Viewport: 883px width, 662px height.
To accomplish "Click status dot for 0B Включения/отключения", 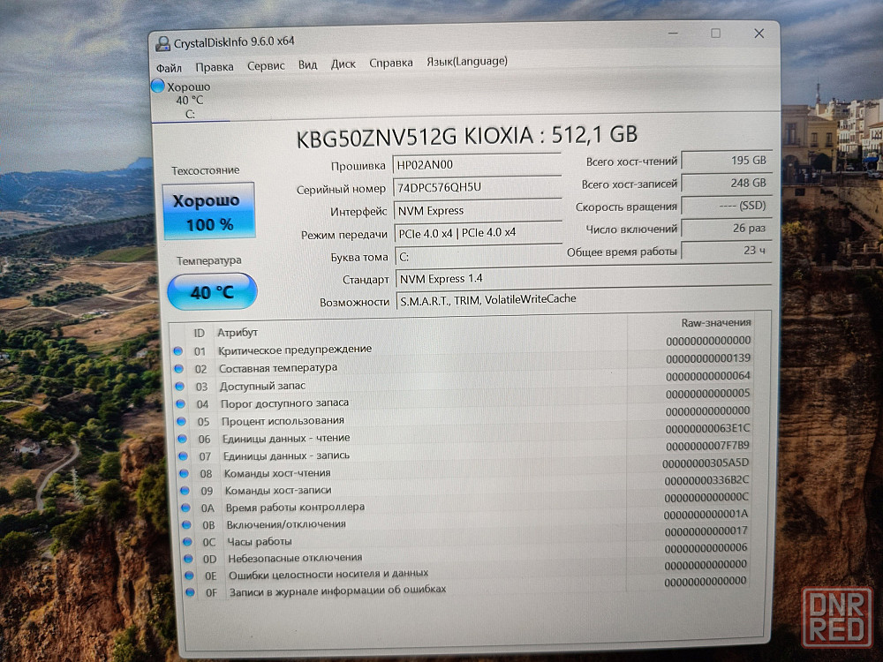I will tap(187, 524).
